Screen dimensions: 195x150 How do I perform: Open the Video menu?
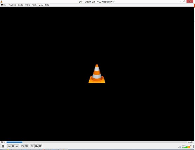[x=28, y=5]
